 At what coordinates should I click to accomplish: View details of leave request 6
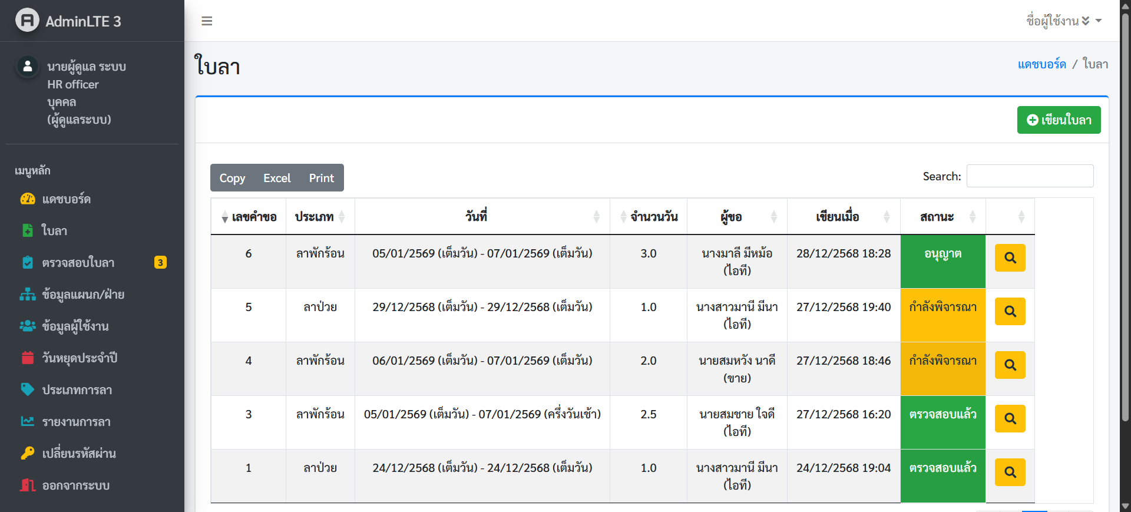coord(1010,258)
